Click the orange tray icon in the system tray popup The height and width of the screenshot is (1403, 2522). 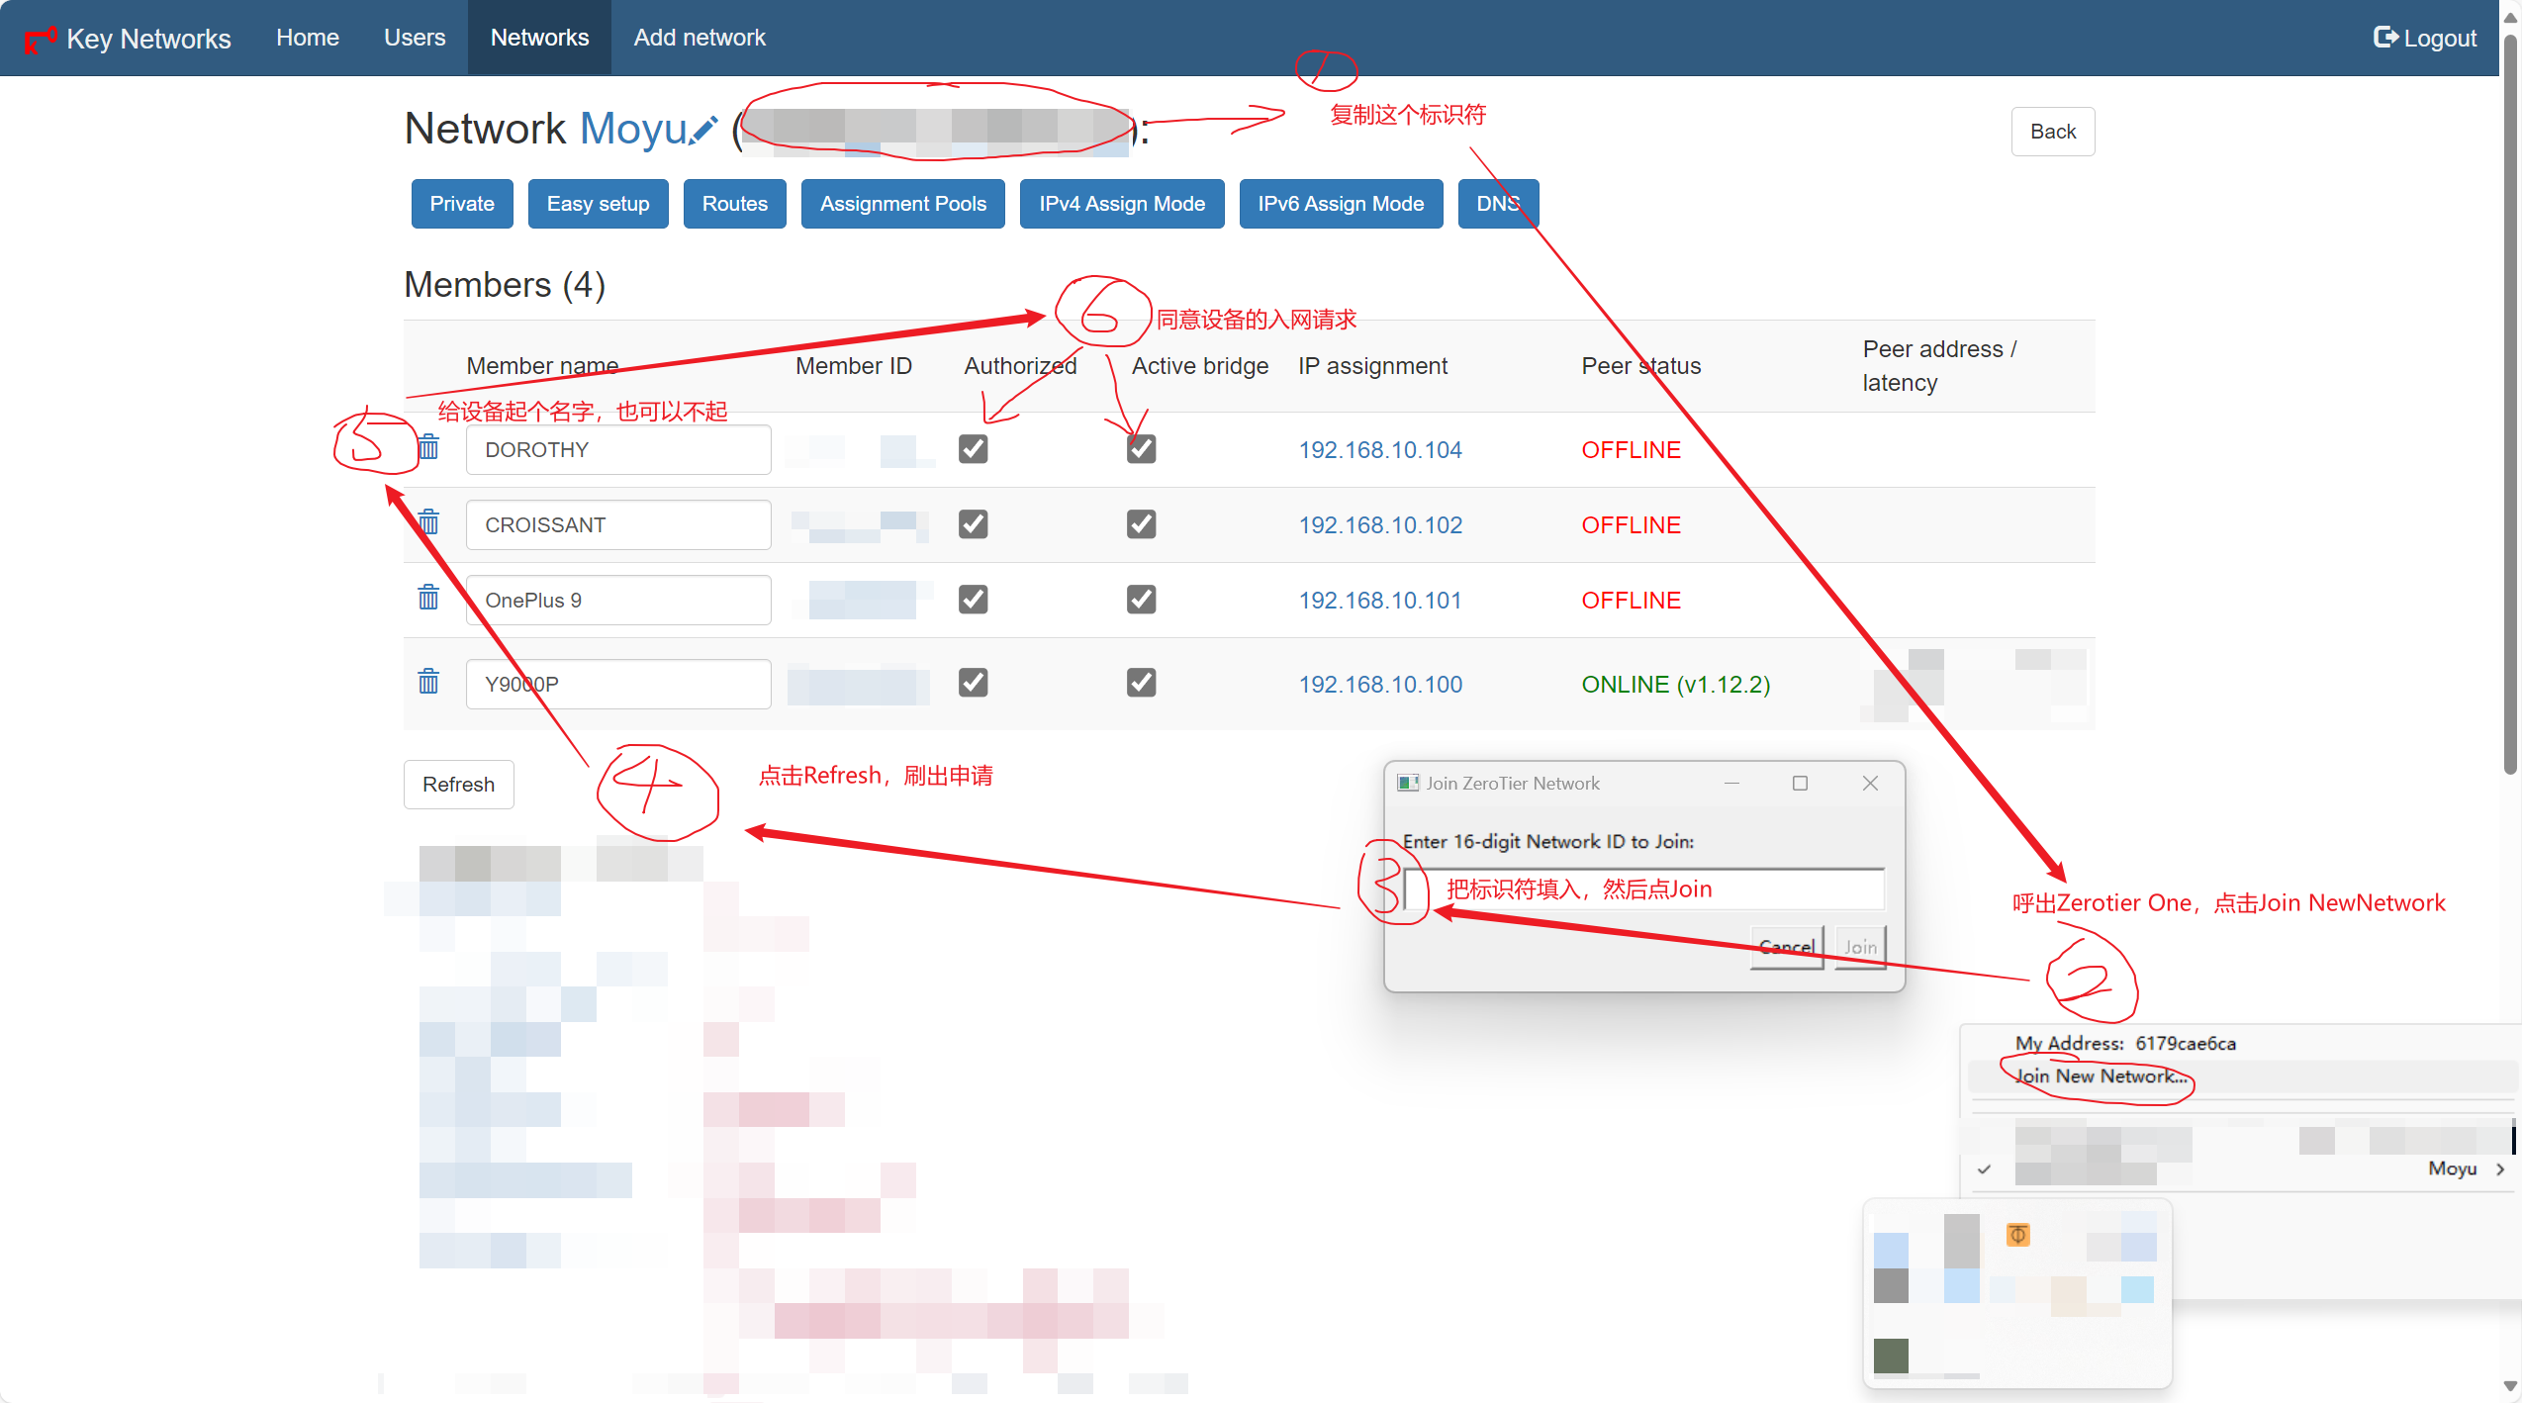click(x=2017, y=1235)
